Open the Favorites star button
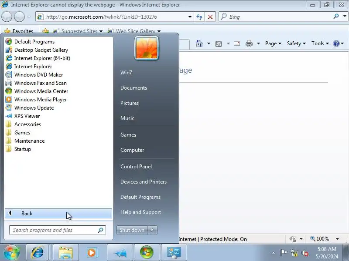 click(x=19, y=31)
